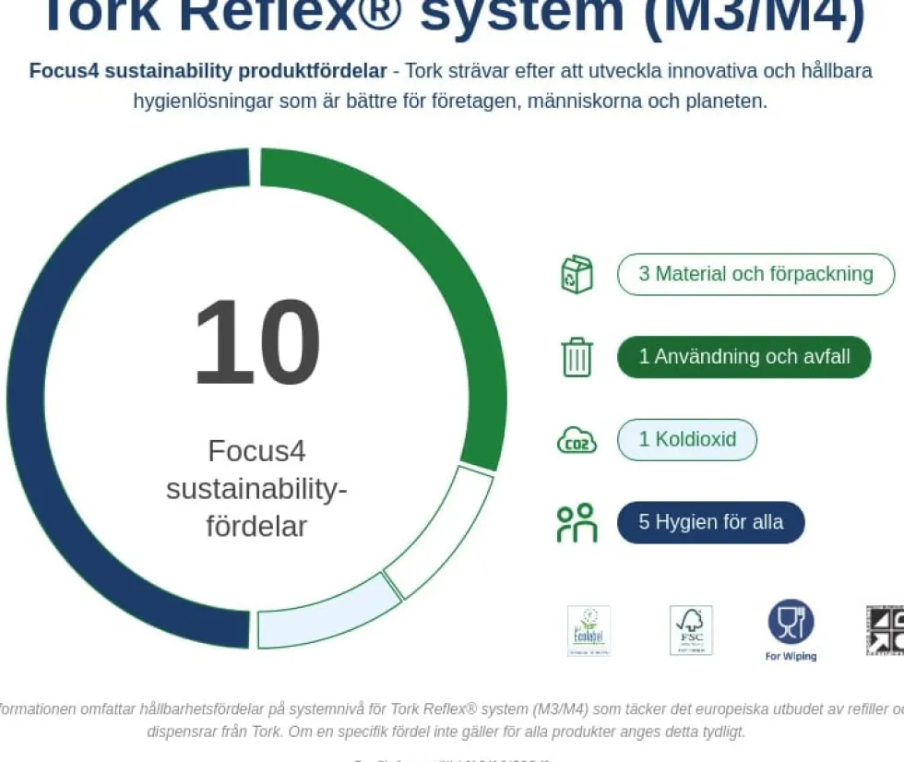Click the 'For Wiping' caption text
904x762 pixels.
point(791,656)
